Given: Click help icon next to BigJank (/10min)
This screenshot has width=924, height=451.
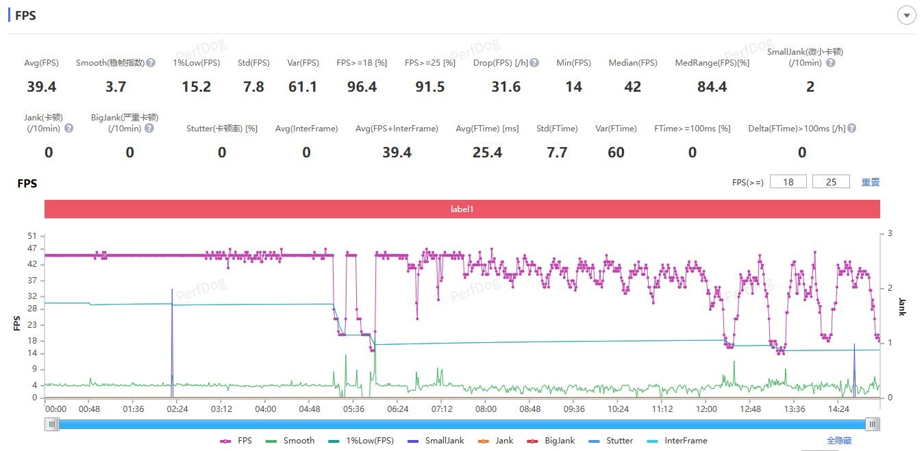Looking at the screenshot, I should click(149, 128).
